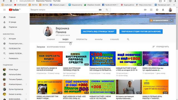Open Рандомизатор bookmark

click(75, 5)
